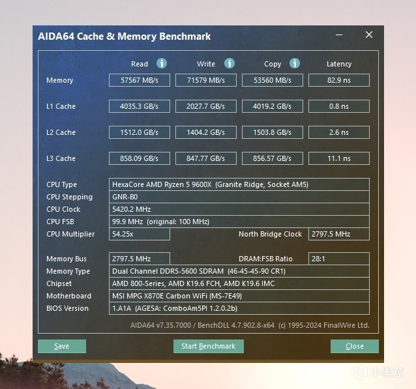
Task: Click DRAM:FSB Ratio value 28:1
Action: click(339, 259)
